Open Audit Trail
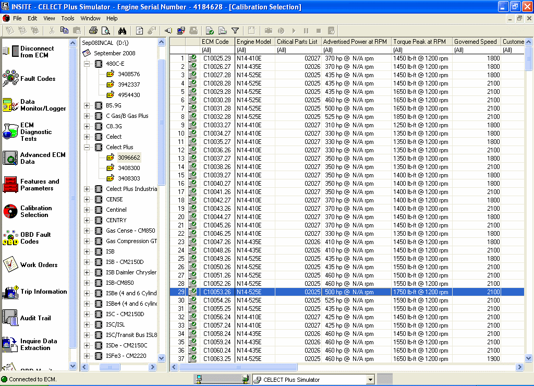Image resolution: width=534 pixels, height=386 pixels. pyautogui.click(x=27, y=318)
